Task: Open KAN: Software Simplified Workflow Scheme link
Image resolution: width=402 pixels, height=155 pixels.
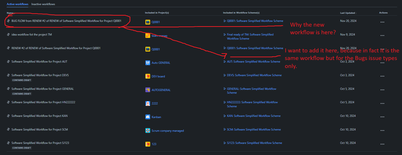Action: tap(254, 116)
